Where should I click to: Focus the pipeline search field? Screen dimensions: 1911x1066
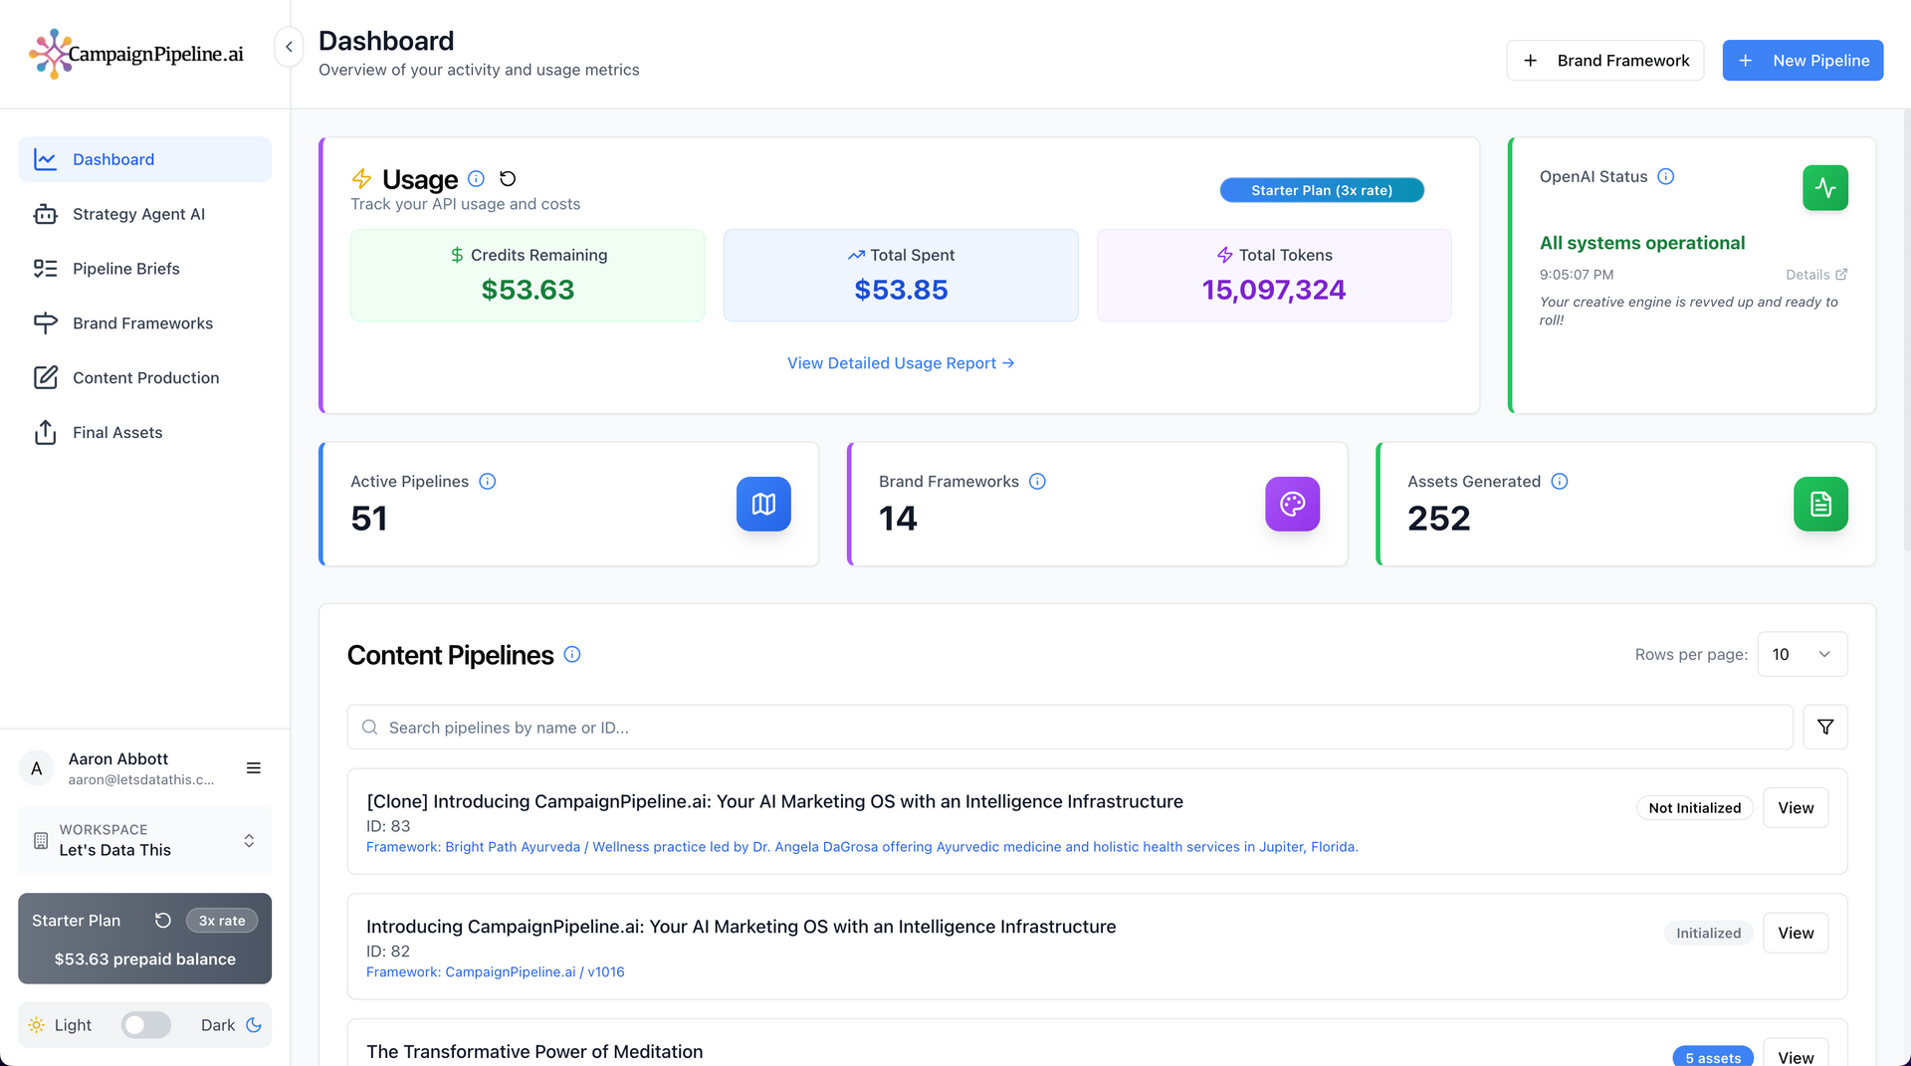pyautogui.click(x=1070, y=728)
